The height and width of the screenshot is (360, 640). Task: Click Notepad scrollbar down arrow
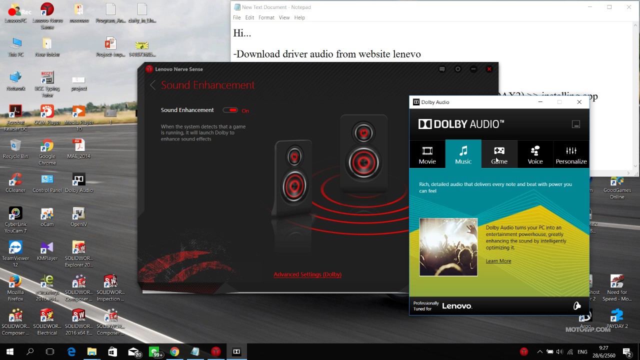pos(636,166)
